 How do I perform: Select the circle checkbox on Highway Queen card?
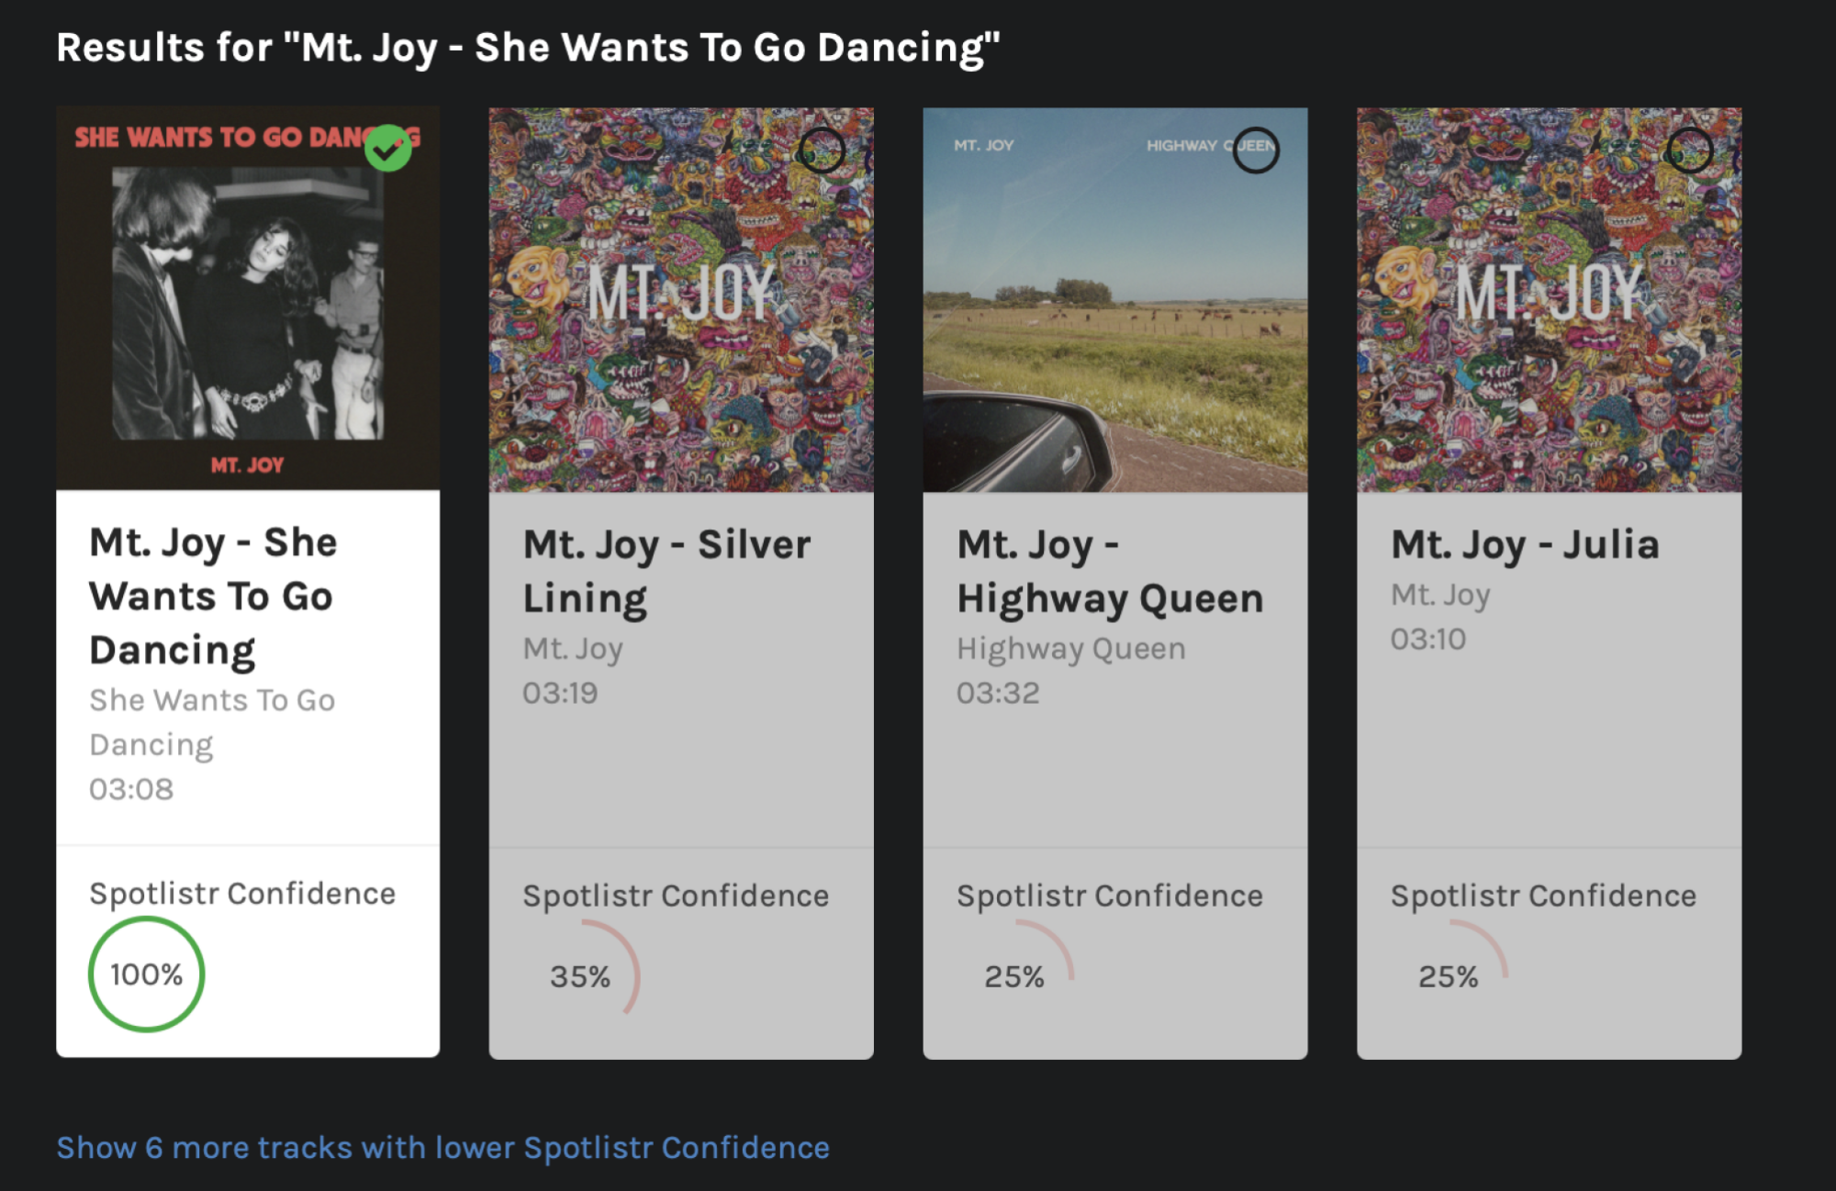1256,150
